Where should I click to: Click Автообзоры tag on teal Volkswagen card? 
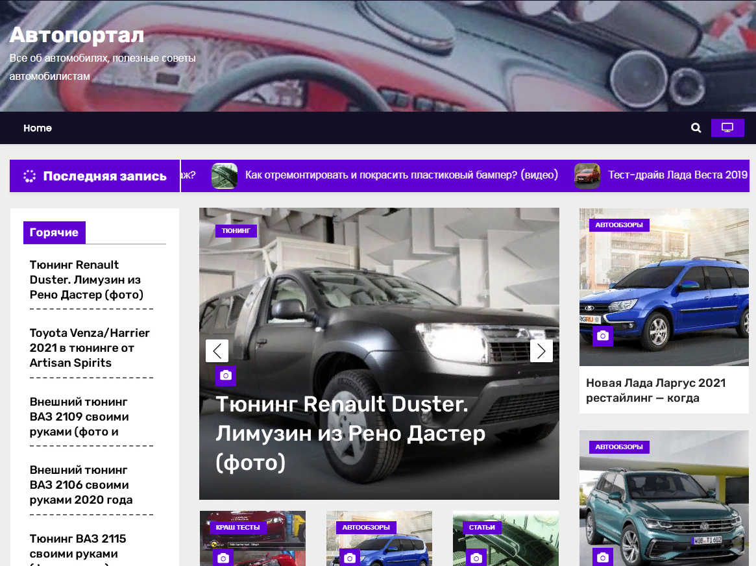click(x=619, y=447)
